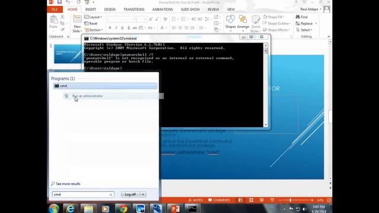Switch to the TRANSITIONS ribbon tab

(x=134, y=9)
